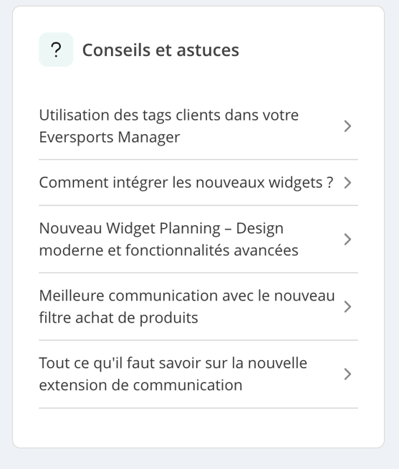Click chevron for filtre achat de produits

pyautogui.click(x=347, y=307)
